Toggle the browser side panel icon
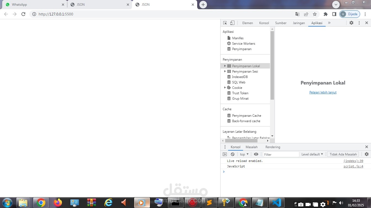 click(x=334, y=14)
